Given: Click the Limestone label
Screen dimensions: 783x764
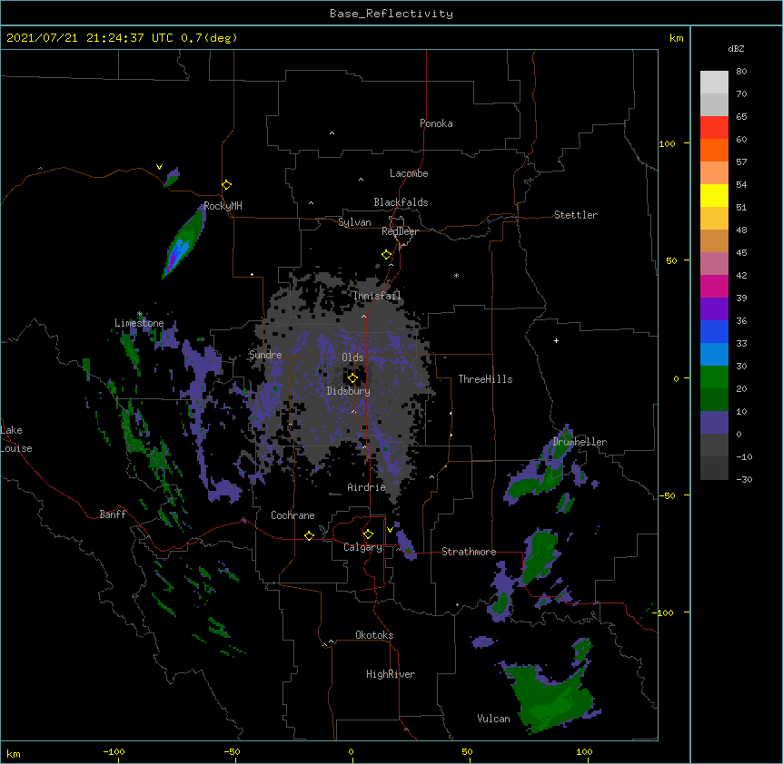Looking at the screenshot, I should [x=139, y=323].
